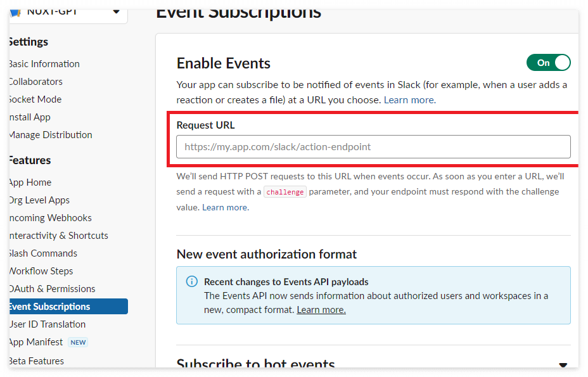
Task: Click the Settings section header
Action: click(x=29, y=42)
